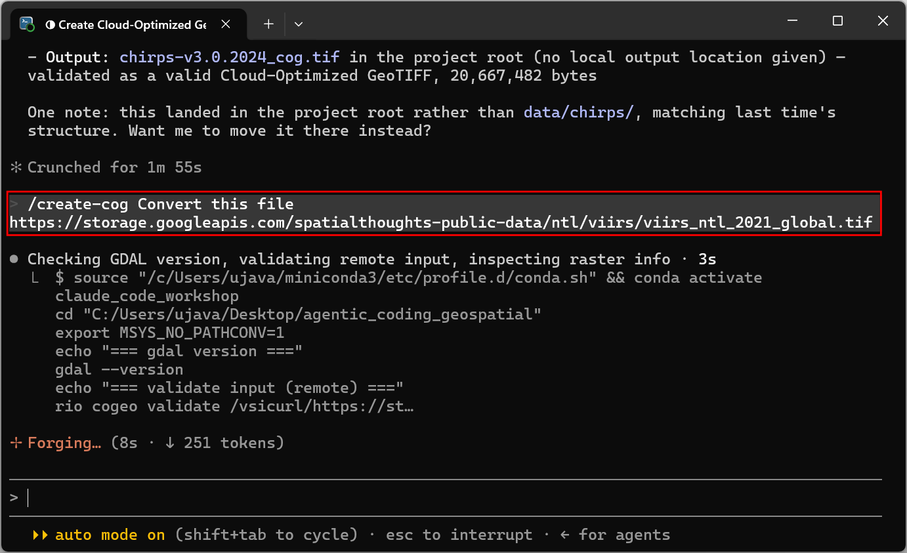Click the bullet beside Checking GDAL version
The height and width of the screenshot is (553, 907).
14,259
